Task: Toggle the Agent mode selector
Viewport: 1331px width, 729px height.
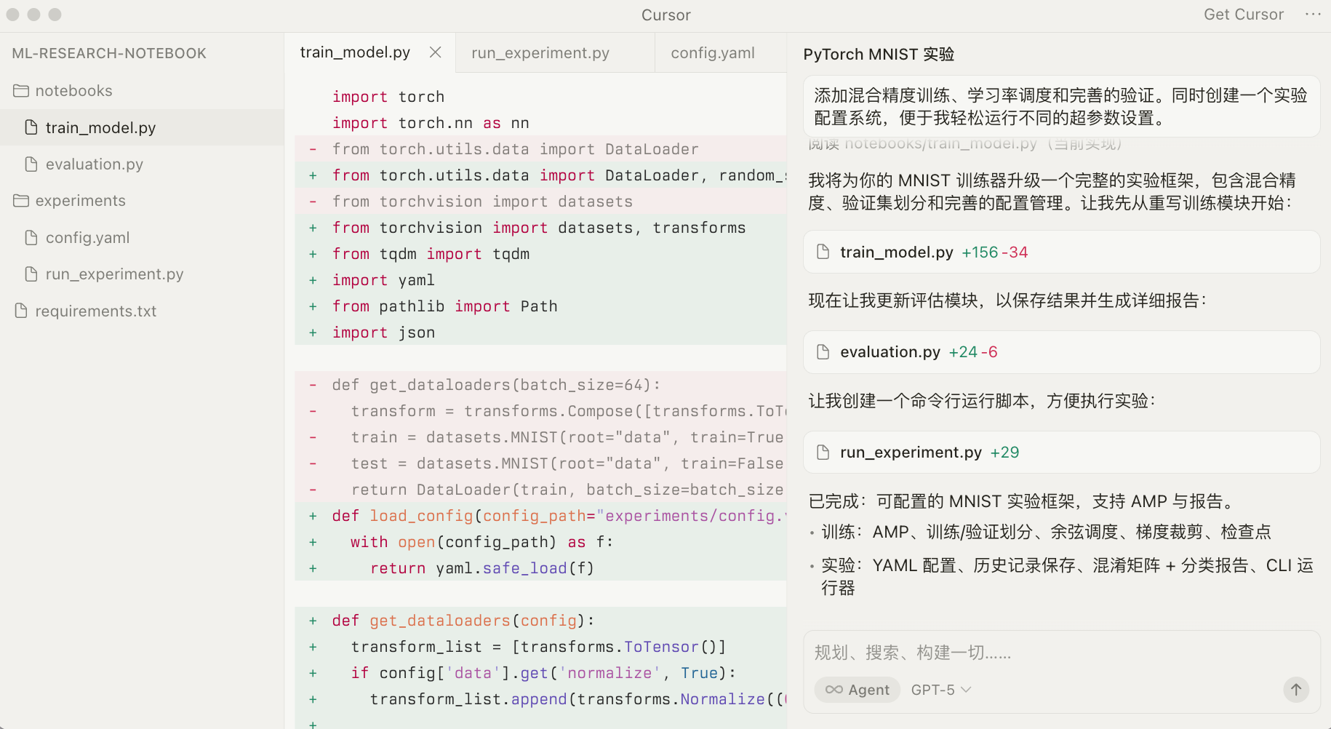Action: (858, 690)
